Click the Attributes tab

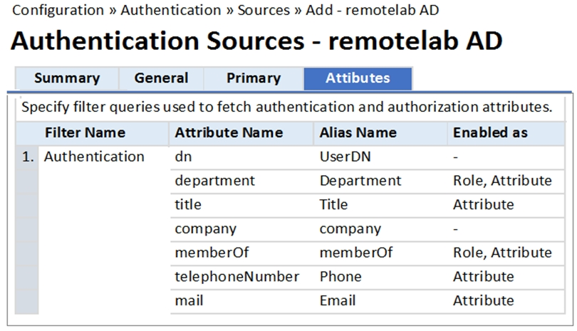tap(358, 78)
